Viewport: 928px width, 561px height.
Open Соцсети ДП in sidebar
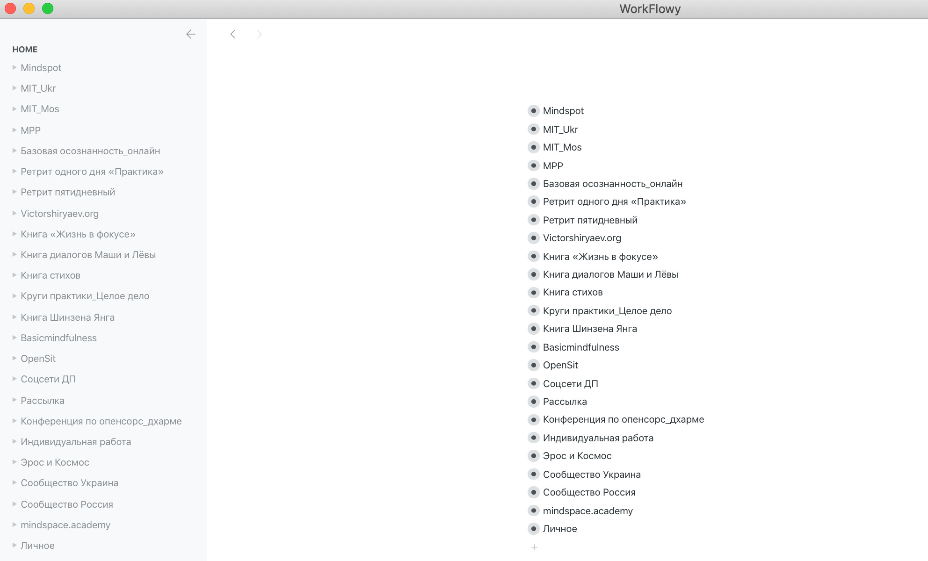[x=48, y=379]
